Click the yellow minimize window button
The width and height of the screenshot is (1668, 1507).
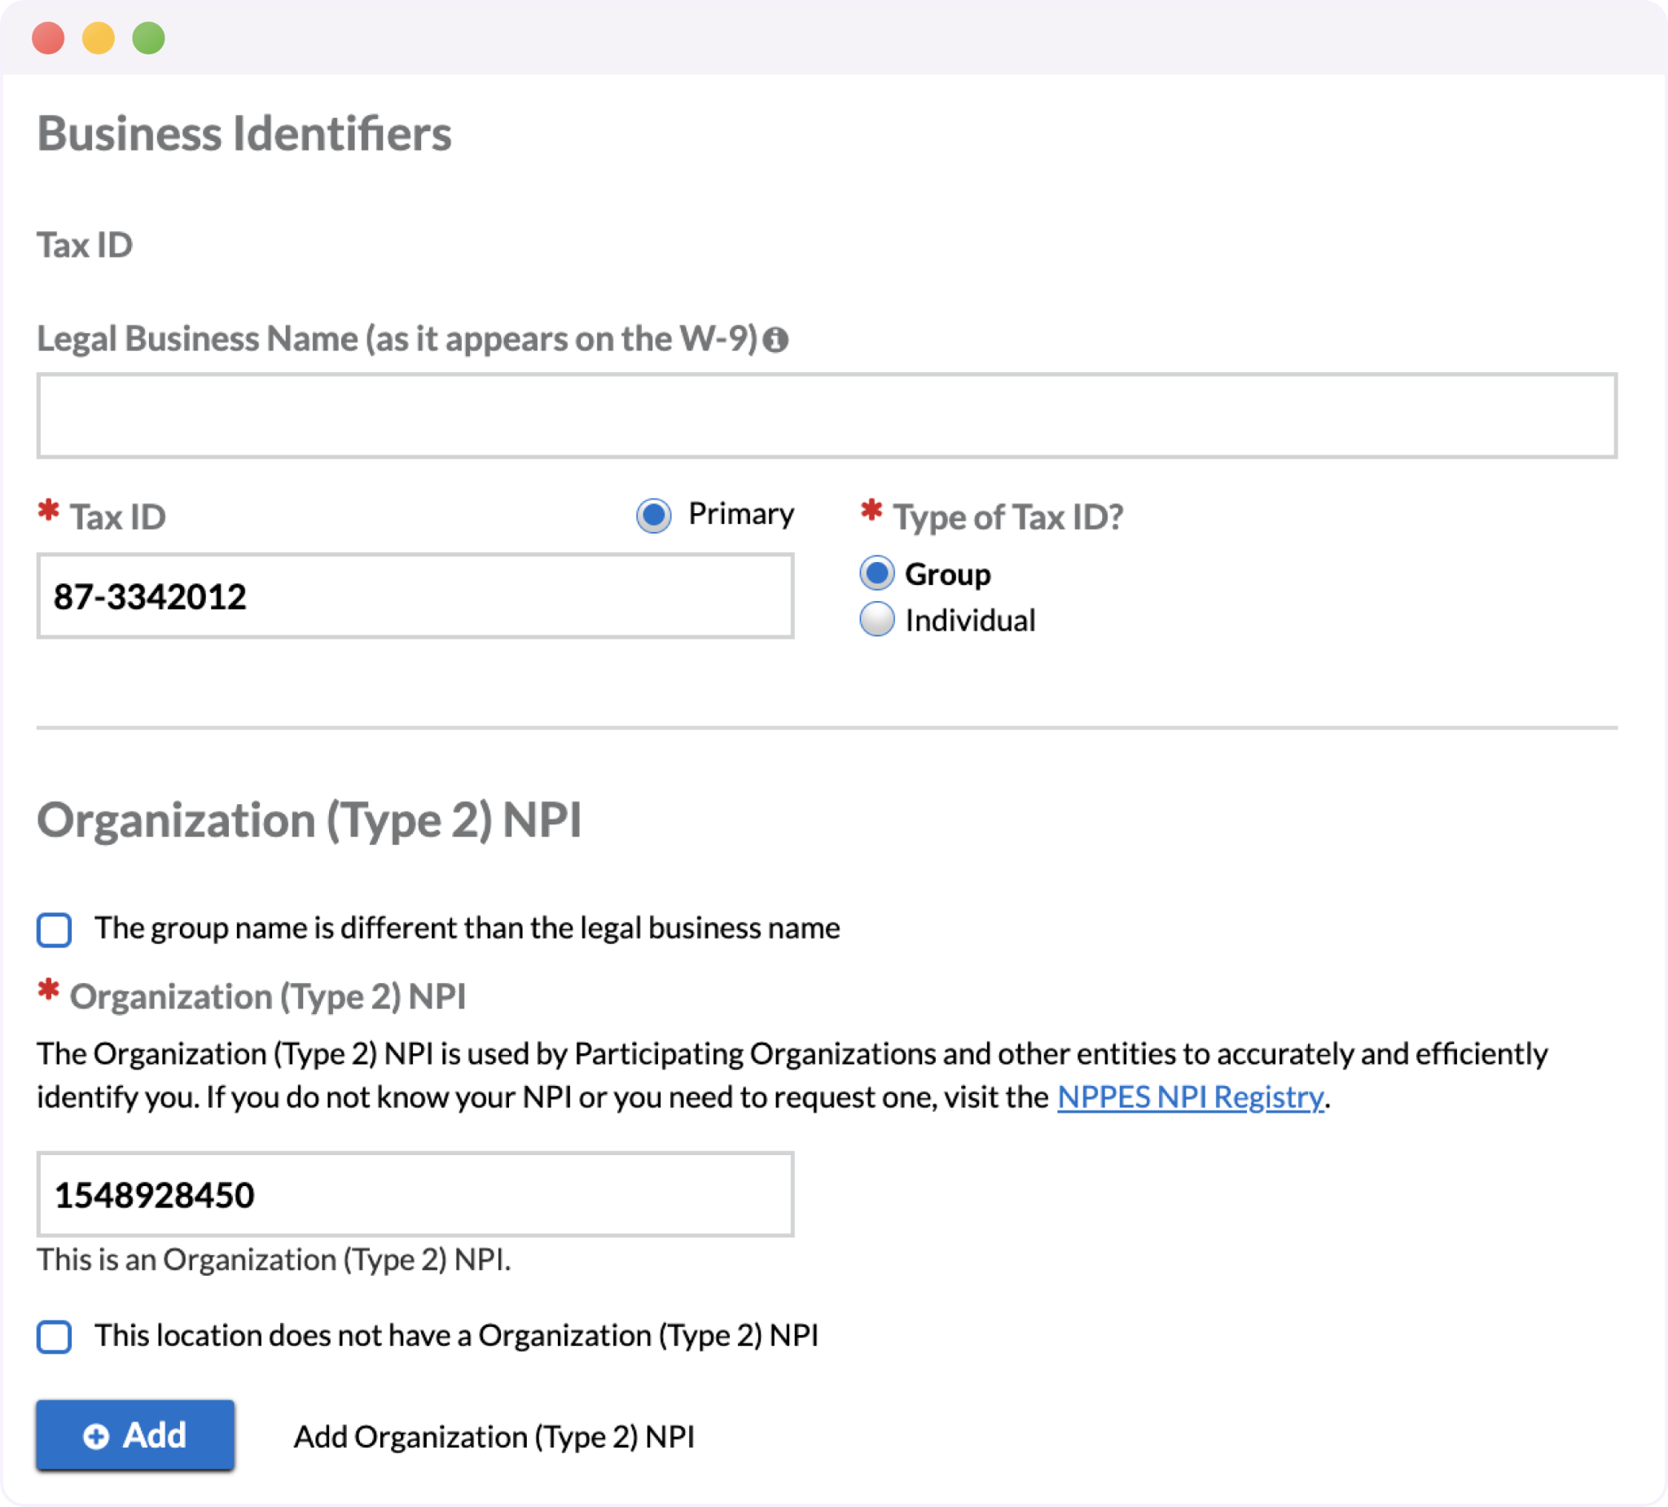click(x=99, y=38)
